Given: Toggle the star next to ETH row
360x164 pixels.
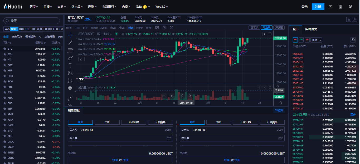Looking at the screenshot, I should pyautogui.click(x=5, y=54).
